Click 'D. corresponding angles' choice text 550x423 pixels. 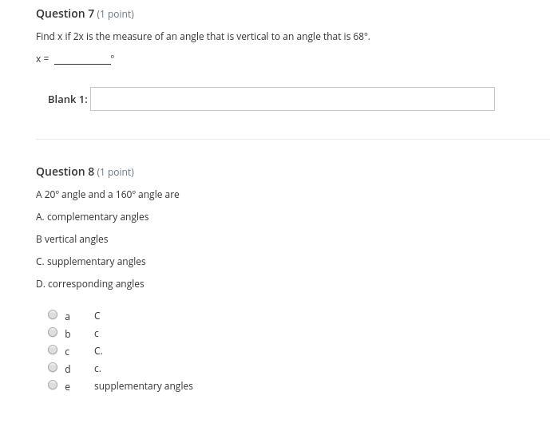[x=90, y=283]
